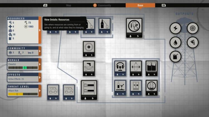
Task: Open the Bunk Beds sleeping quarters facility
Action: 89,90
